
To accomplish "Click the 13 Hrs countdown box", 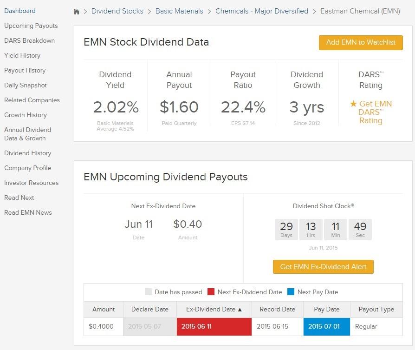I will (311, 230).
